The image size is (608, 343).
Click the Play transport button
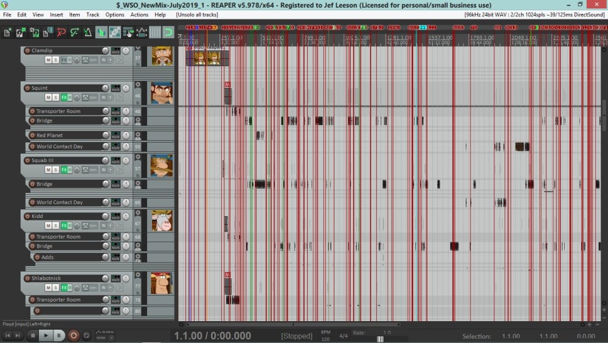[46, 335]
